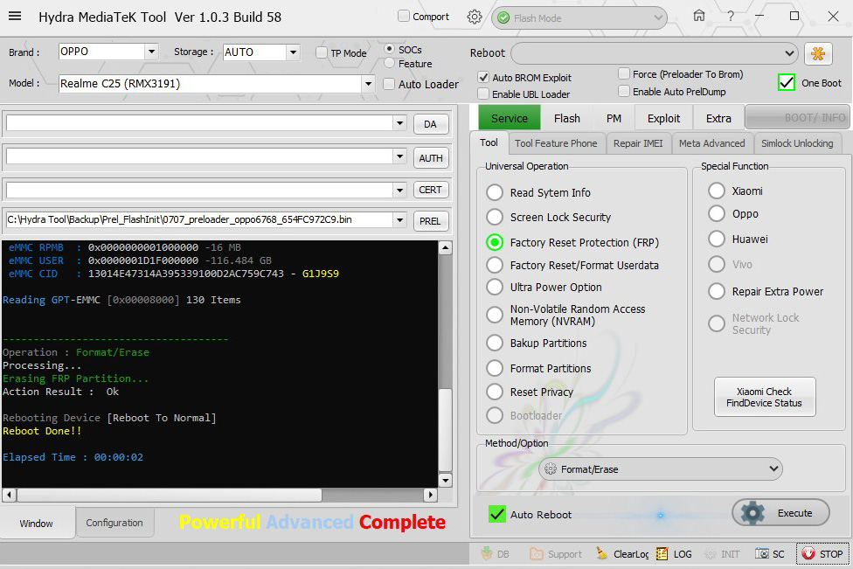Click the SC screenshot camera icon
Viewport: 853px width, 569px height.
763,553
